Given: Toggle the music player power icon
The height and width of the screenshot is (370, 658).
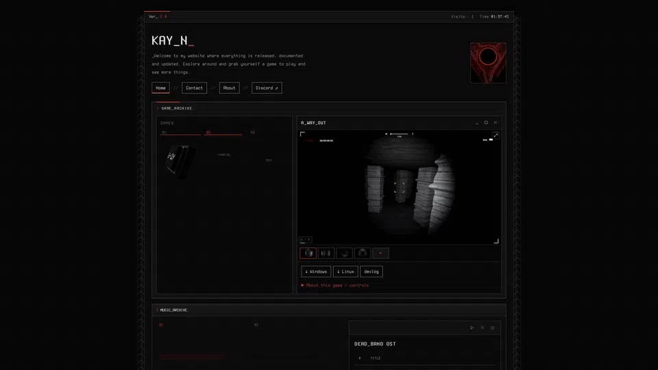Looking at the screenshot, I should tap(493, 328).
